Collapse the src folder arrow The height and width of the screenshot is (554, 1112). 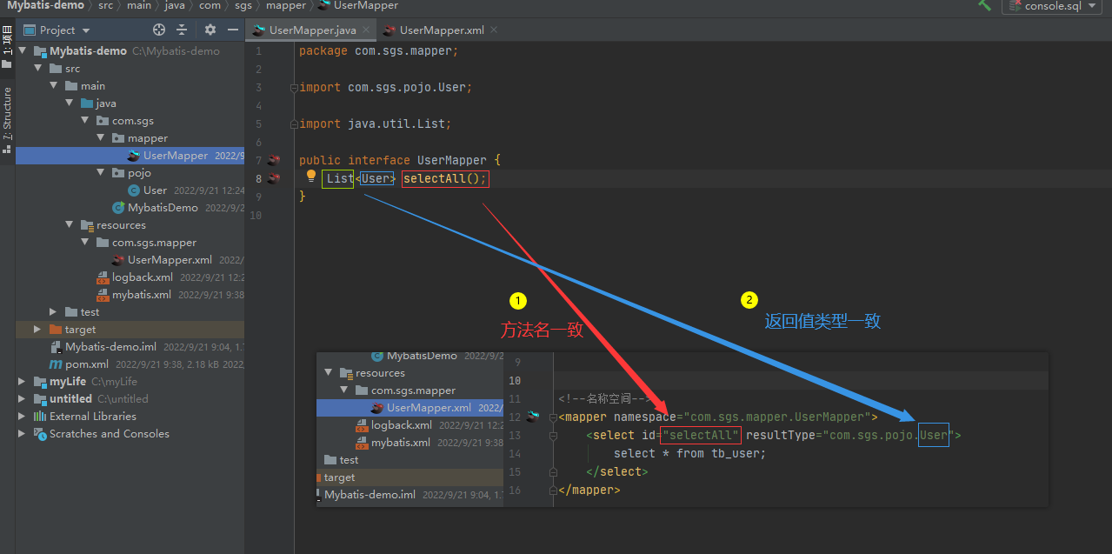click(x=37, y=68)
